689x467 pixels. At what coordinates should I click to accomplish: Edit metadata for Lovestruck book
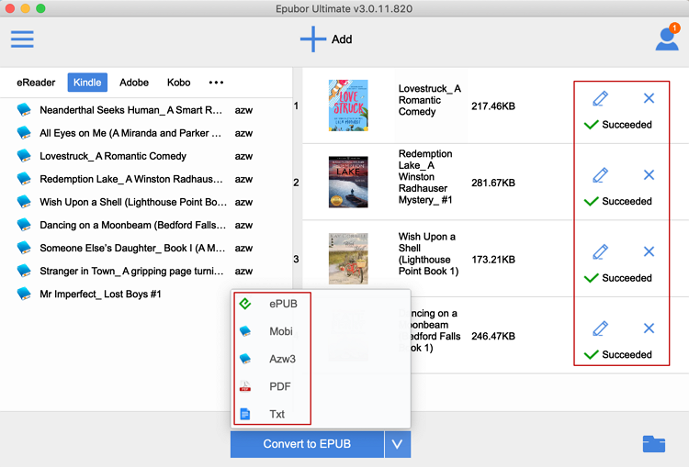(x=600, y=98)
